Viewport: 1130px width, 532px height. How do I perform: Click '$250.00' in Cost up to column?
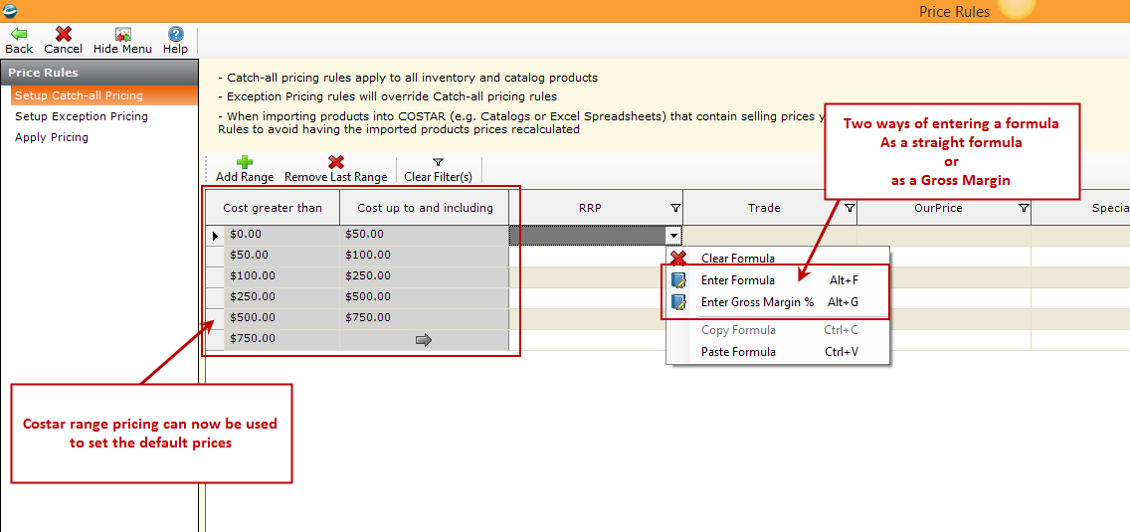(x=425, y=276)
